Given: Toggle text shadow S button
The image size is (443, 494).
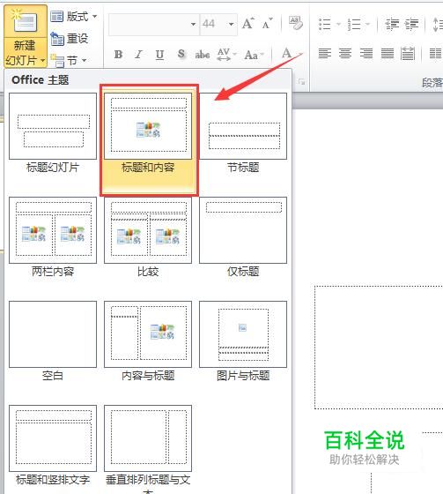Looking at the screenshot, I should [x=181, y=54].
